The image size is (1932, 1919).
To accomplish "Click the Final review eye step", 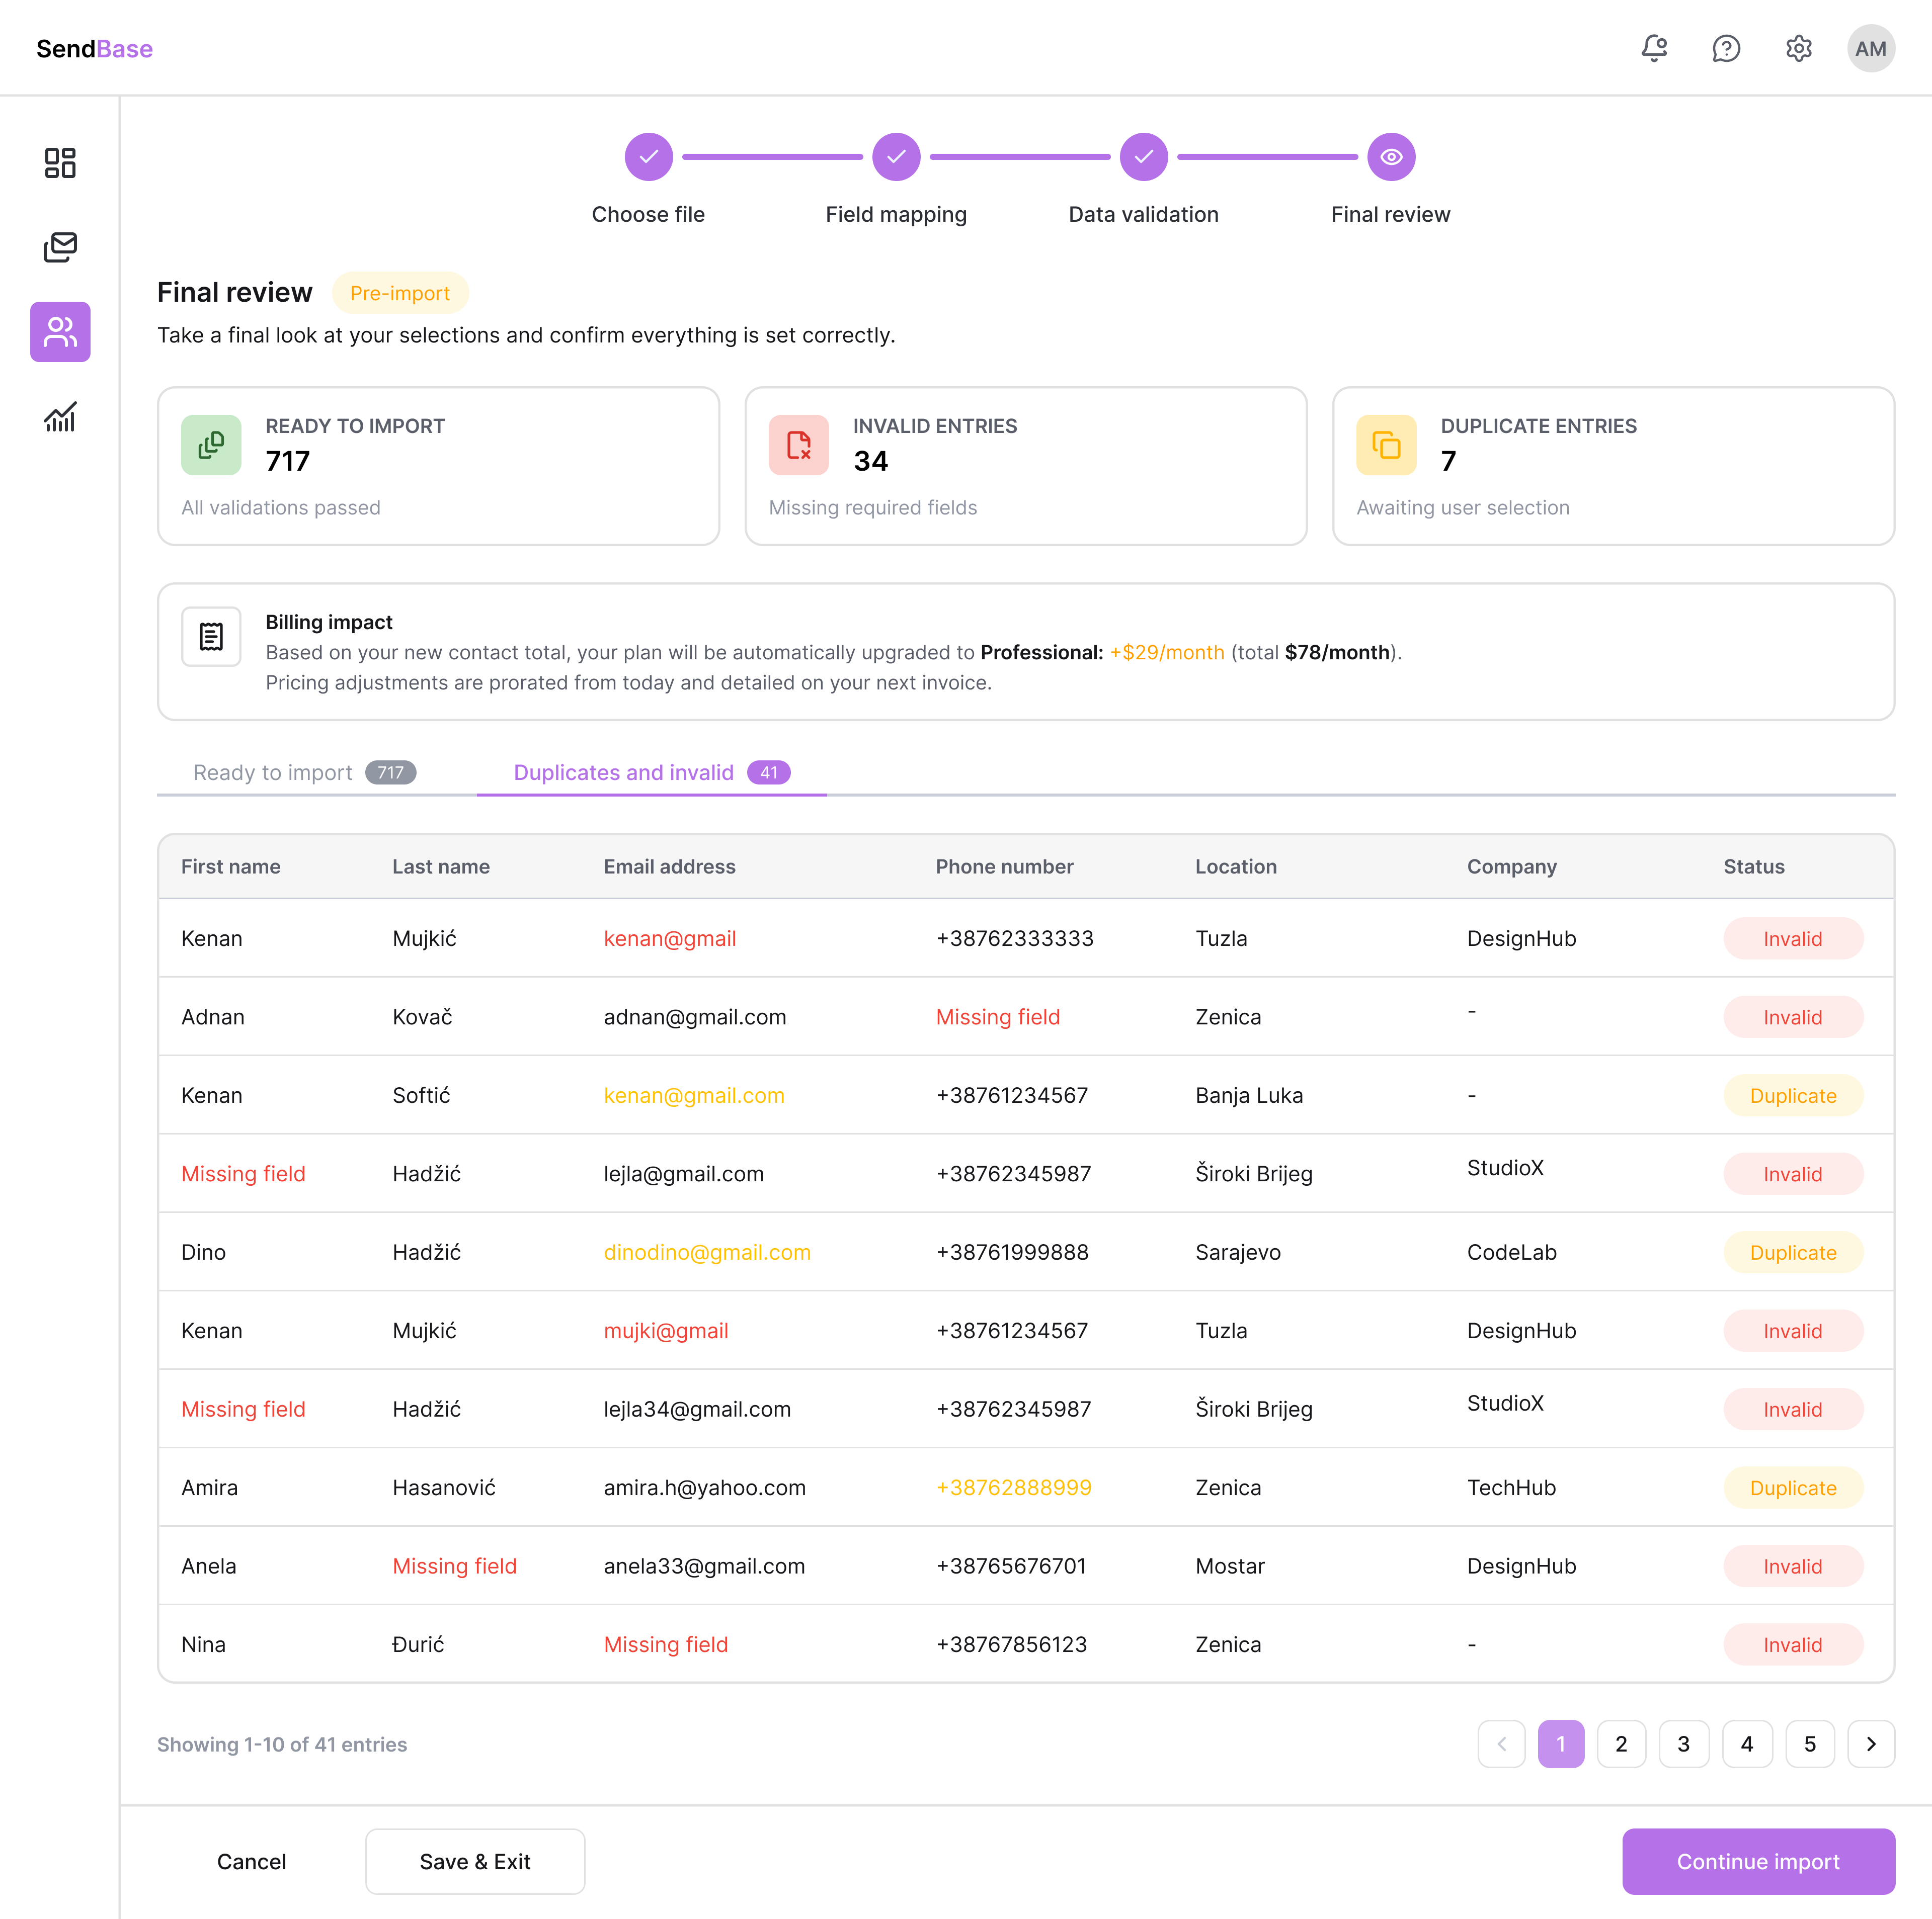I will (1390, 157).
